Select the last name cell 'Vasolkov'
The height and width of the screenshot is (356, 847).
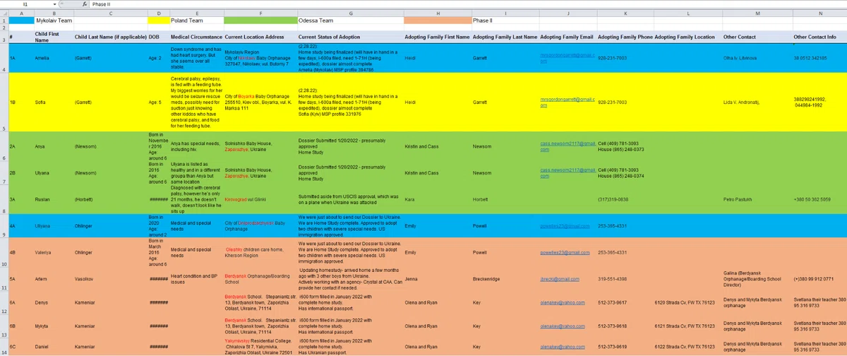tap(110, 279)
